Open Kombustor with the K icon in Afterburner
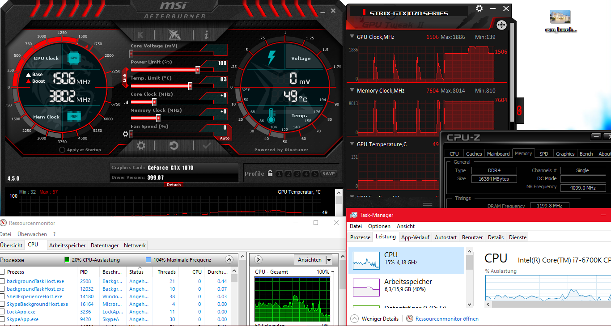The image size is (611, 326). (x=140, y=34)
